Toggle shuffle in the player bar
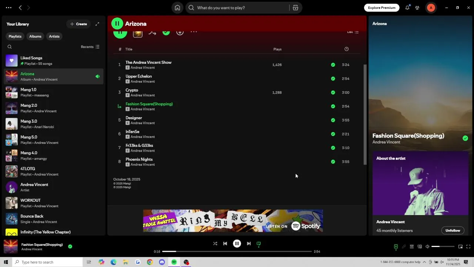 (215, 244)
